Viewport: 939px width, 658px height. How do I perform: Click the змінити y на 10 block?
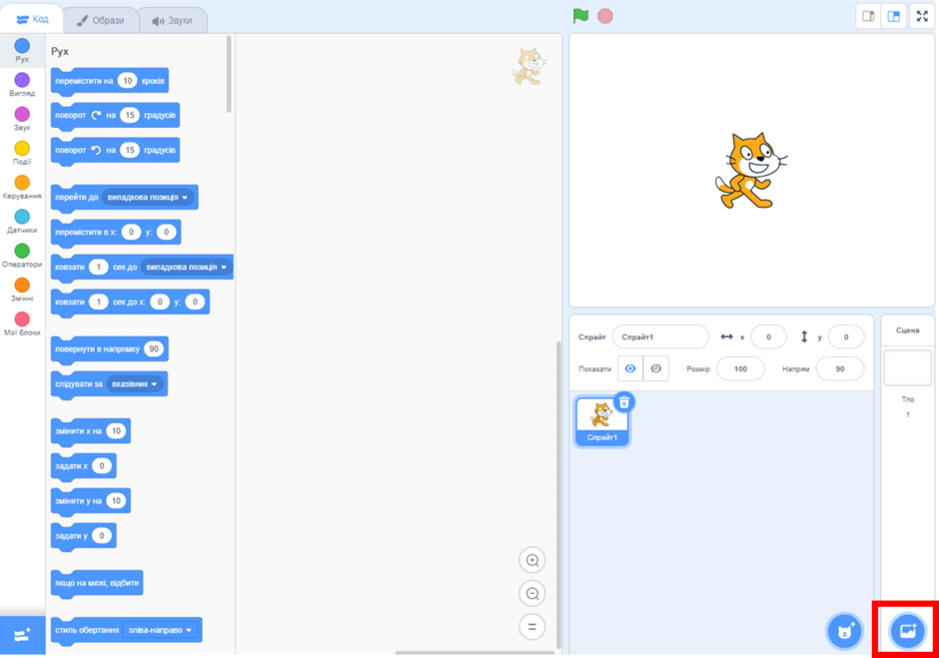tap(91, 500)
